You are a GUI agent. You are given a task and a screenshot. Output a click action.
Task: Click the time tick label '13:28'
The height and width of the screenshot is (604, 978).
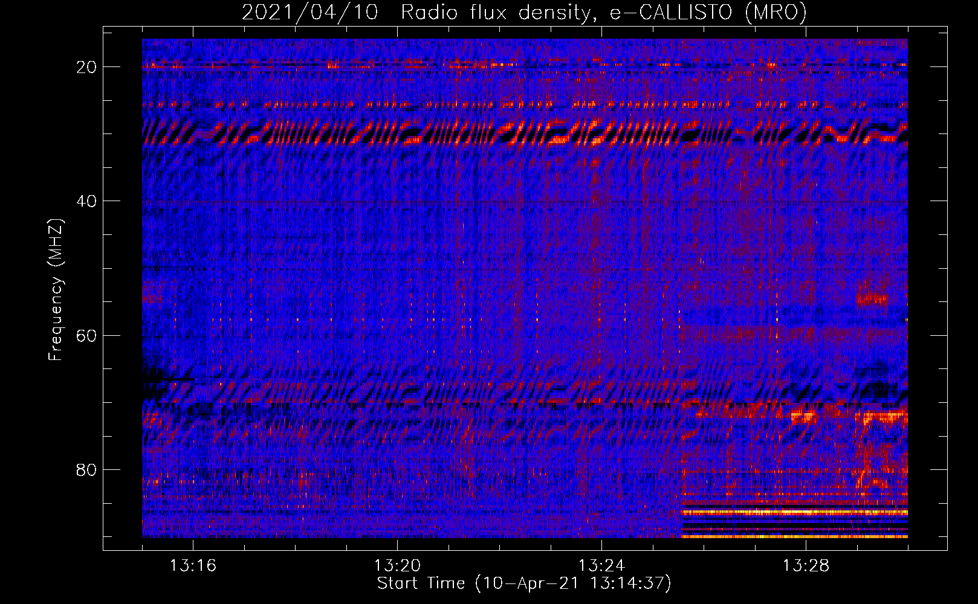806,566
